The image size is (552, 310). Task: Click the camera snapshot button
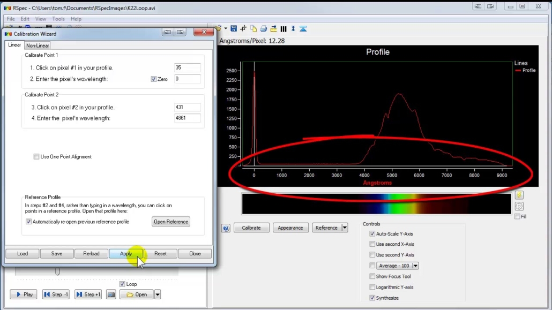pos(111,294)
